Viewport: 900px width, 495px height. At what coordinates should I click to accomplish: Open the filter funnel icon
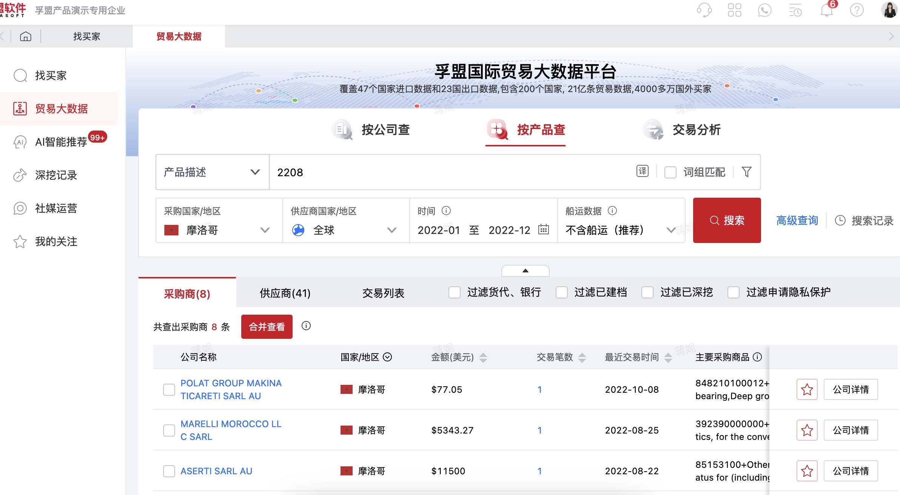746,172
